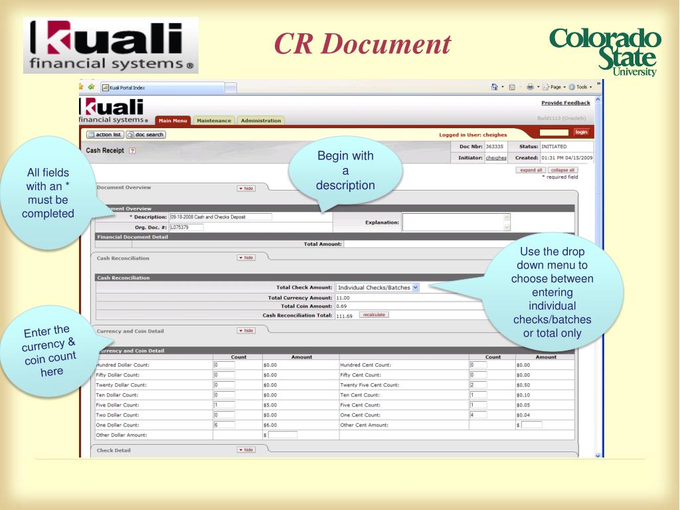Click the Twenty Five Cent amount $0.50
680x510 pixels.
click(523, 385)
